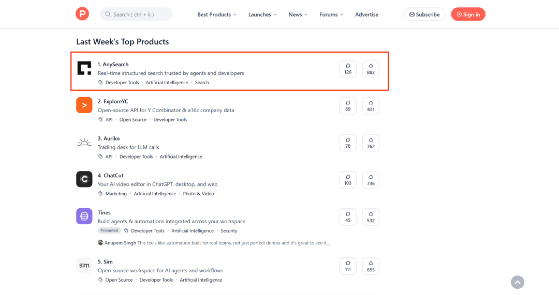
Task: Focus the search input field
Action: point(136,14)
